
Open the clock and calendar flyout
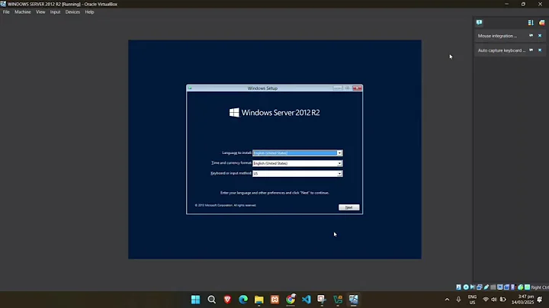tap(522, 300)
